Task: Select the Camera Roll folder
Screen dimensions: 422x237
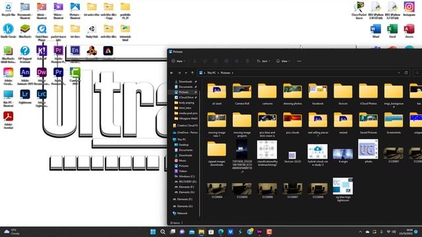Action: [242, 94]
